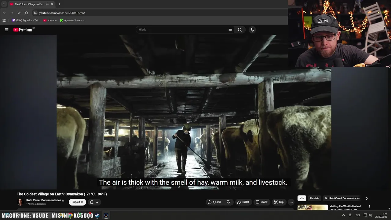This screenshot has width=391, height=220.
Task: Open Agraelus Stream Kick bookmark
Action: 73,20
